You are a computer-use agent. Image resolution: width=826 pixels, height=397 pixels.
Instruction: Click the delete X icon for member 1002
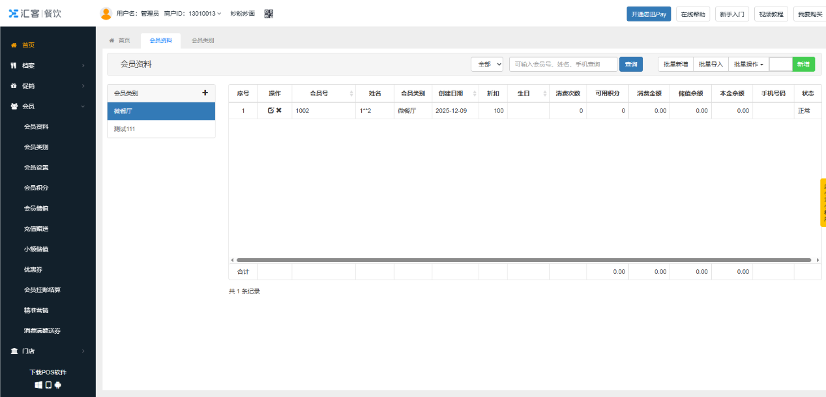pyautogui.click(x=279, y=111)
